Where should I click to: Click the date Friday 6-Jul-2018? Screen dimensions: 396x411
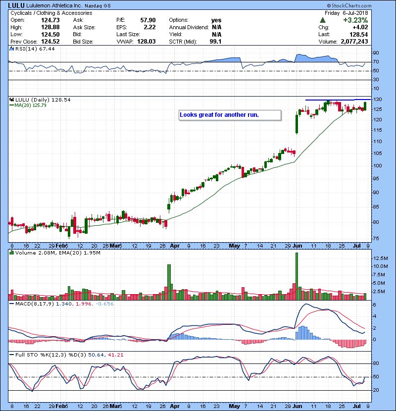[x=346, y=13]
